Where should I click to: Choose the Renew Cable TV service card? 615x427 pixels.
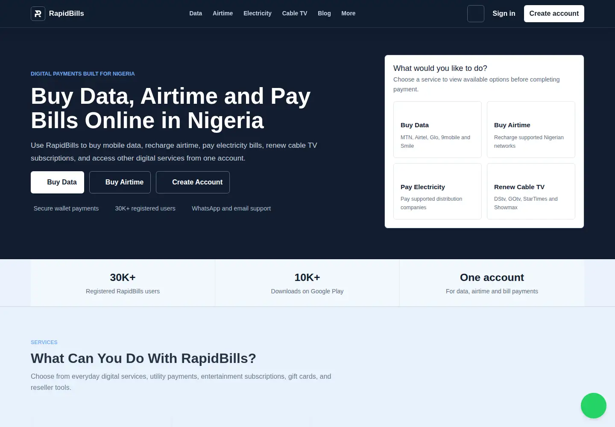(x=531, y=191)
